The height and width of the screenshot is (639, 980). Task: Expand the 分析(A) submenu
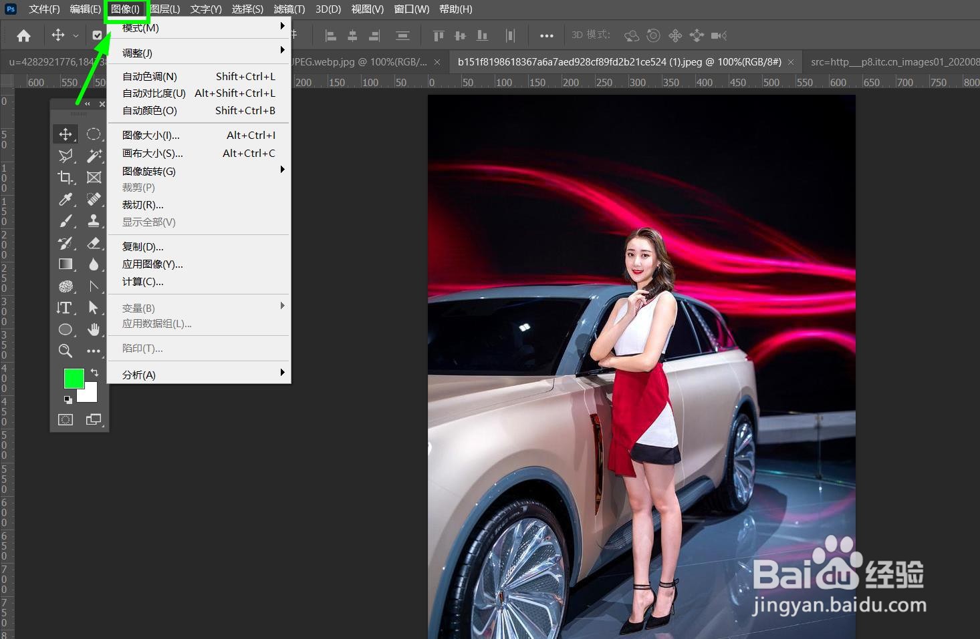199,375
